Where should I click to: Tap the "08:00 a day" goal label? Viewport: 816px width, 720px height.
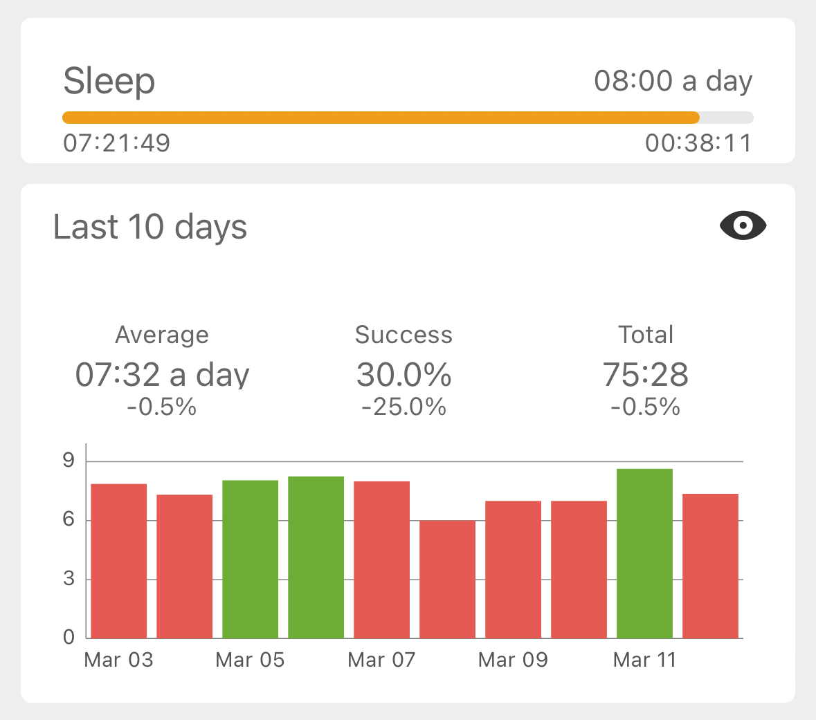tap(673, 82)
